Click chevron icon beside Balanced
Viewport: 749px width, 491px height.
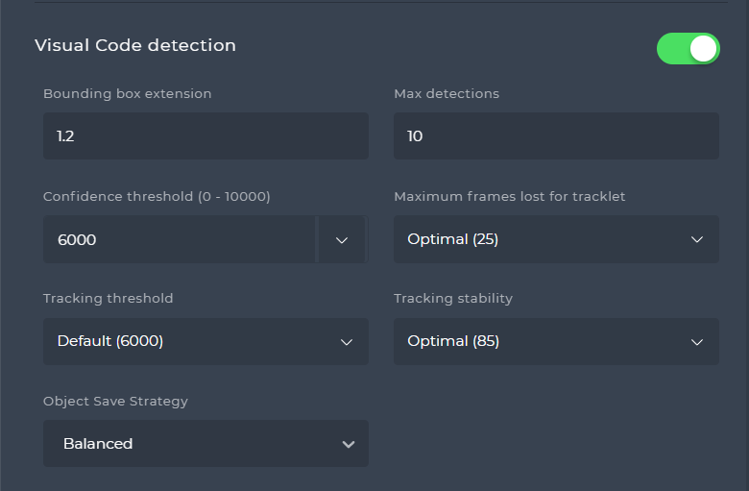point(349,444)
